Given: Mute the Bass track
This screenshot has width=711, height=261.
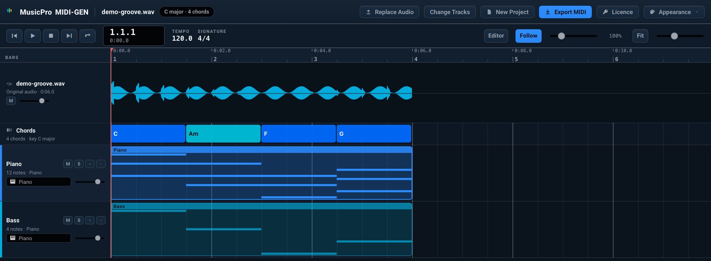Looking at the screenshot, I should [68, 220].
